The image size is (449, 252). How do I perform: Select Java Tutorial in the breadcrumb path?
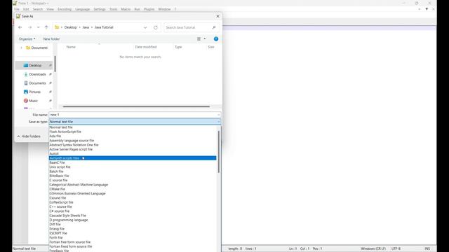pos(104,27)
